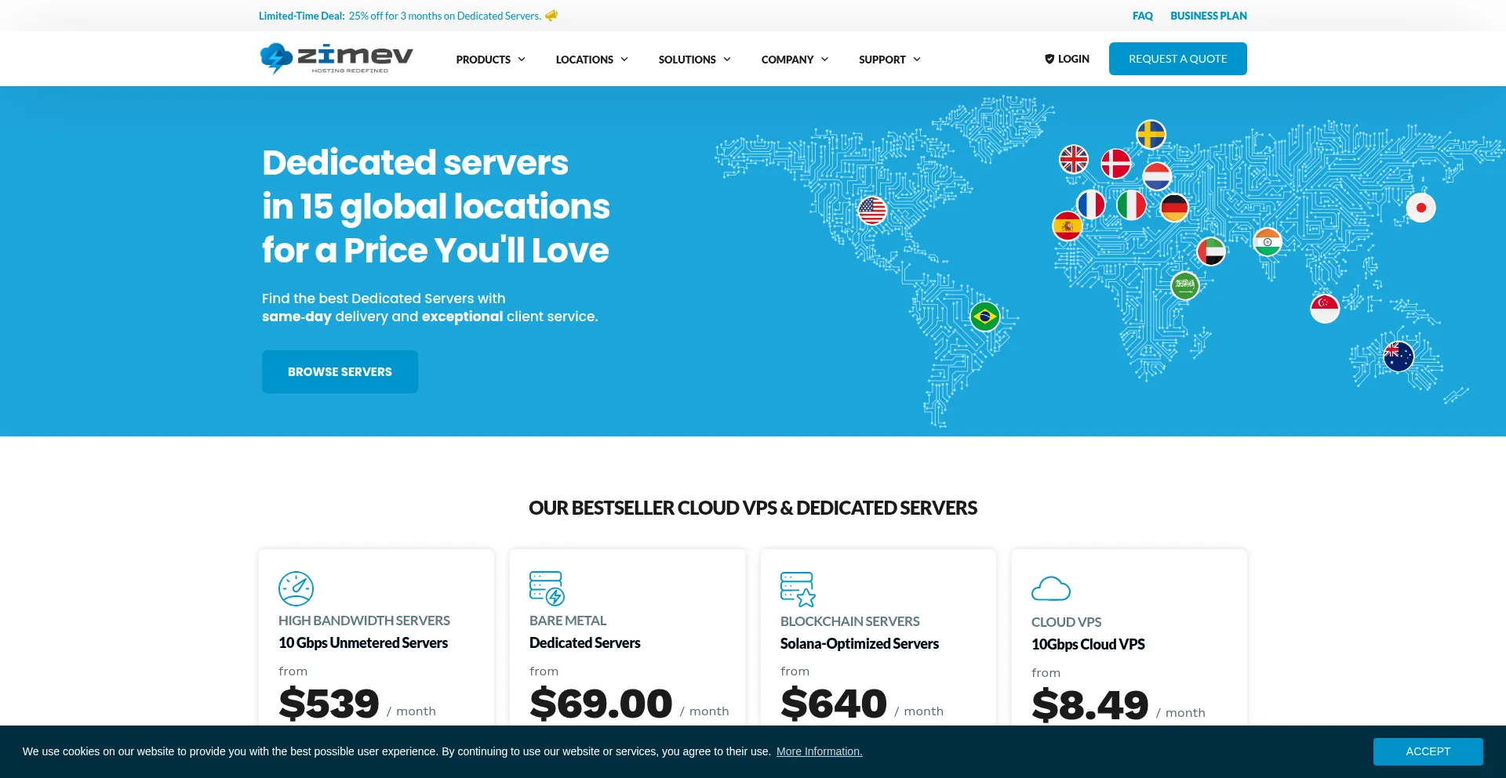The image size is (1506, 778).
Task: Select the Business Plan menu item
Action: [1208, 15]
